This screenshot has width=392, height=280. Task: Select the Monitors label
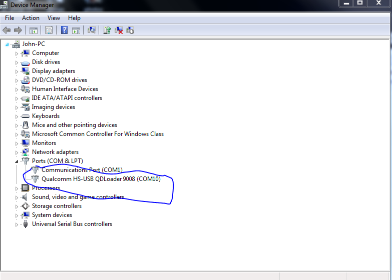(x=44, y=143)
